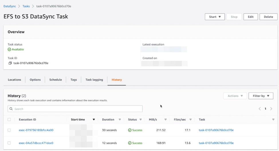The image size is (279, 151).
Task: Open the Filter by dropdown
Action: point(261,96)
